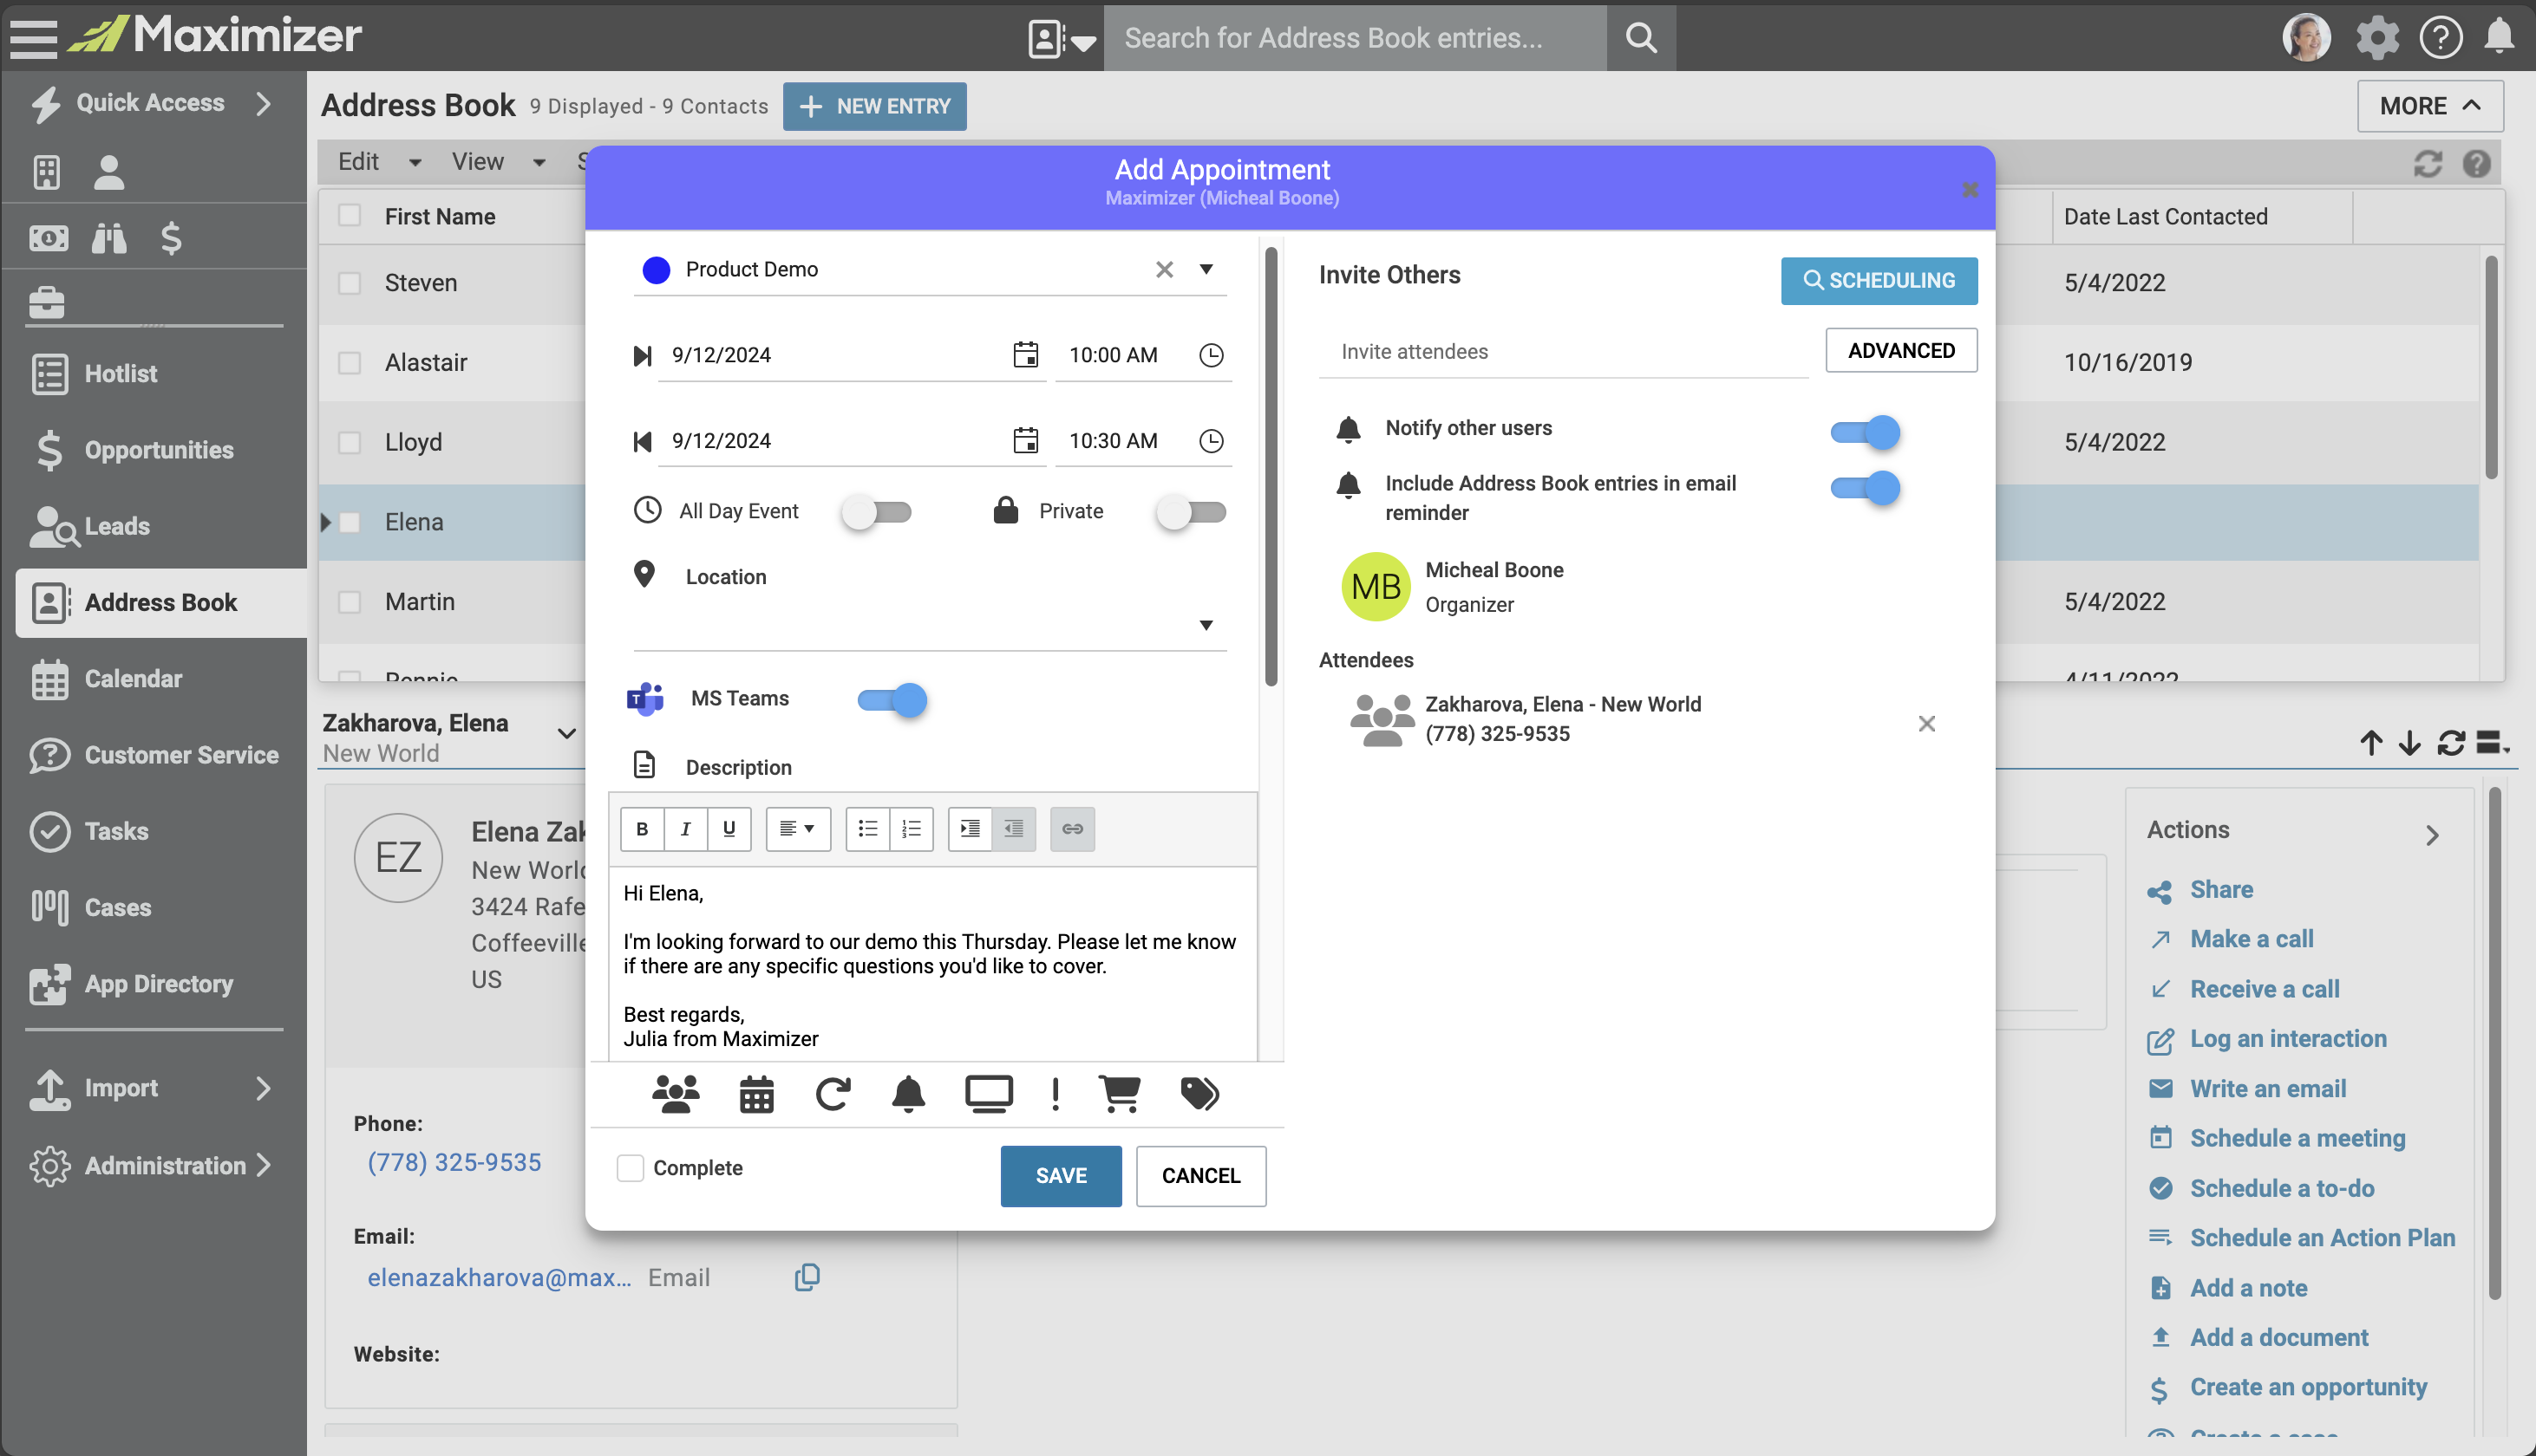Viewport: 2536px width, 1456px height.
Task: Open the text alignment dropdown
Action: 797,828
